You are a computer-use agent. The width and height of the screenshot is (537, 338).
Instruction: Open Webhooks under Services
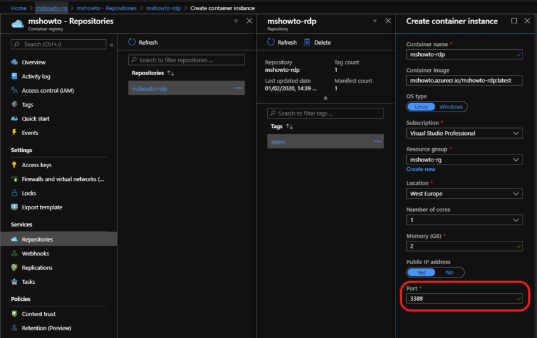(35, 253)
